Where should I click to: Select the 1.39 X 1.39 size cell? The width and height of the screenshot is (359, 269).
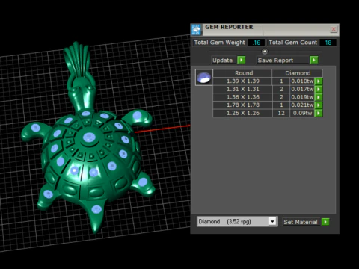pyautogui.click(x=242, y=81)
